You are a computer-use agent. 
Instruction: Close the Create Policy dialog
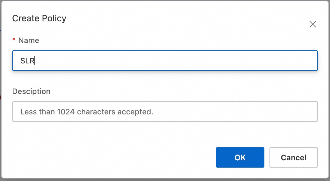[x=313, y=25]
